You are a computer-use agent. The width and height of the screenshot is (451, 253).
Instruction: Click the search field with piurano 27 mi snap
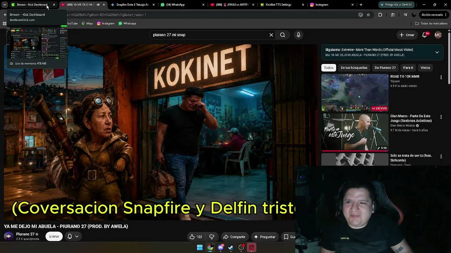tap(210, 35)
